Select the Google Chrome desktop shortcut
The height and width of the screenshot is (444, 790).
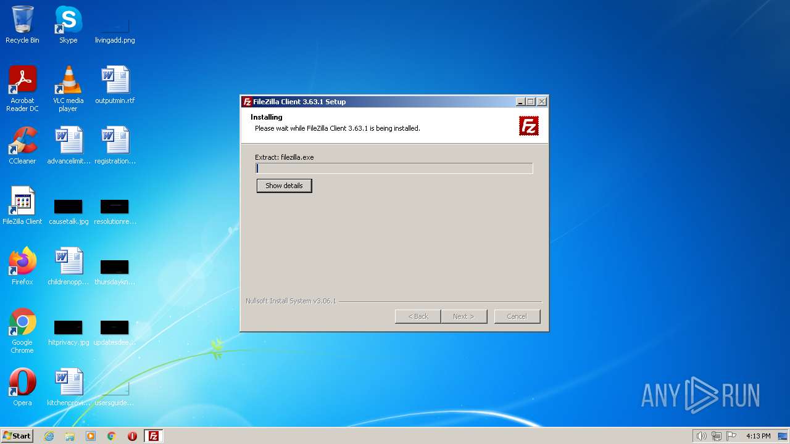[22, 331]
